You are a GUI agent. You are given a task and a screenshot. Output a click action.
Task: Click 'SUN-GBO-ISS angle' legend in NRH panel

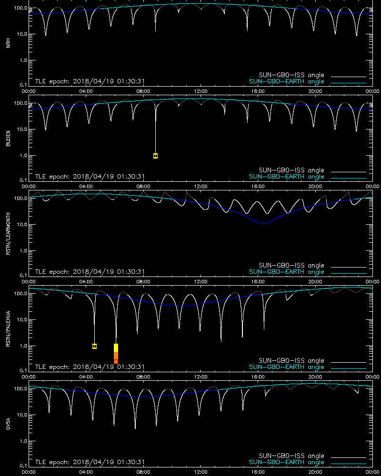tap(291, 75)
